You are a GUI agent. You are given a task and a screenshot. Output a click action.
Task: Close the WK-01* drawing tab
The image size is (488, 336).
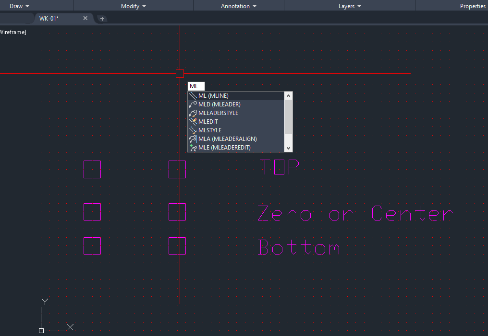pos(85,18)
